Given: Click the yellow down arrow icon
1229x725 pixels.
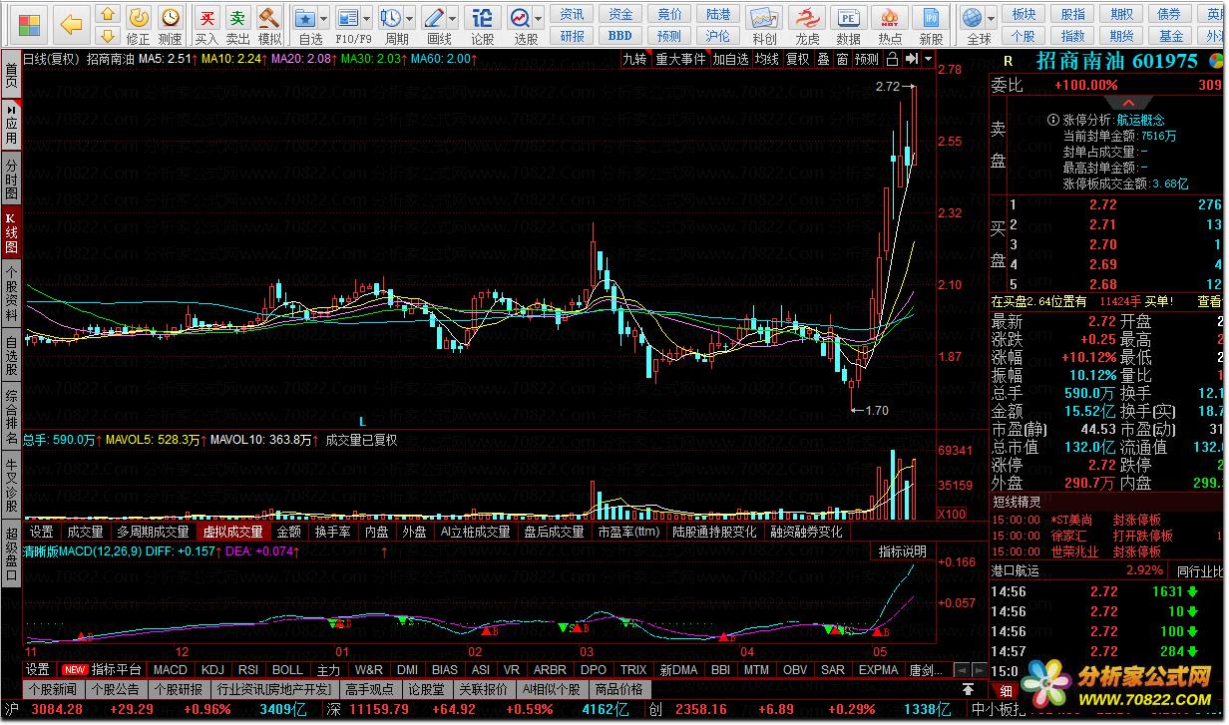Looking at the screenshot, I should tap(108, 35).
